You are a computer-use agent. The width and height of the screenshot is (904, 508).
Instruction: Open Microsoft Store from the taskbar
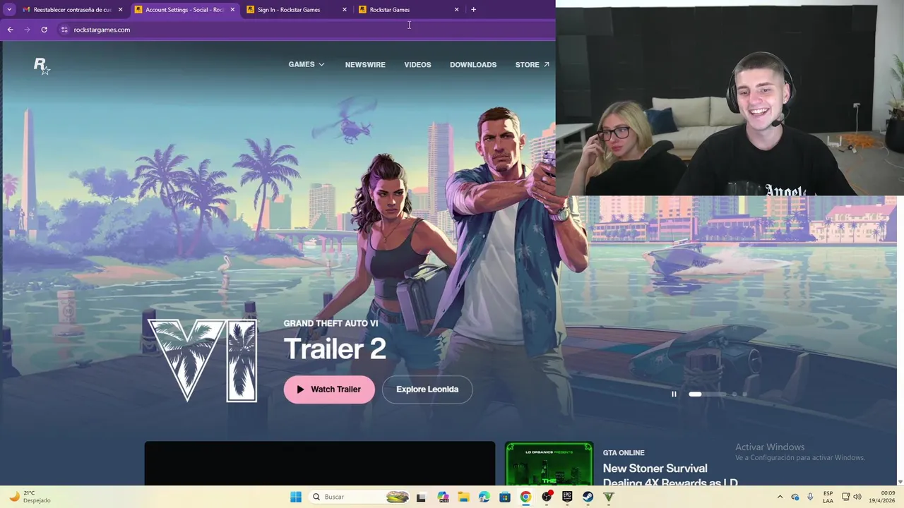[x=505, y=497]
